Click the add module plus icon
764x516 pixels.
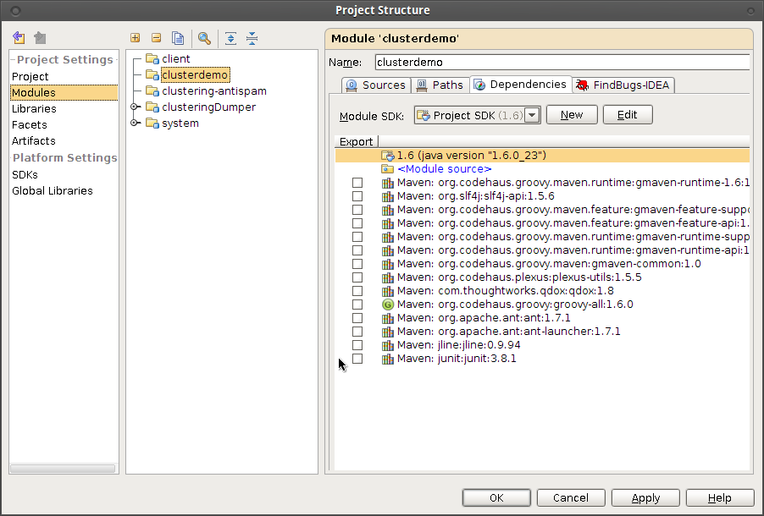point(135,38)
